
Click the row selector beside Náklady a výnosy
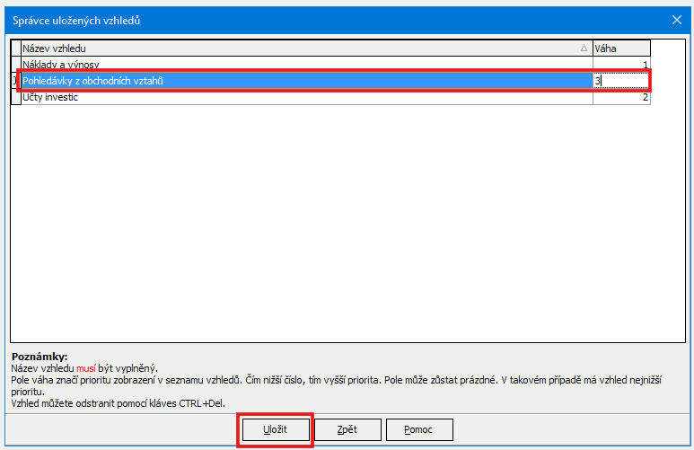tap(15, 65)
